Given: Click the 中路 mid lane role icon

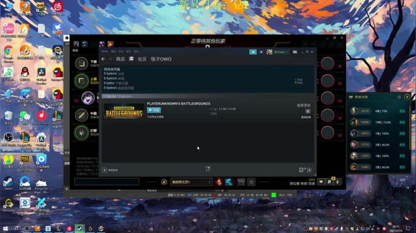Looking at the screenshot, I should (x=81, y=115).
